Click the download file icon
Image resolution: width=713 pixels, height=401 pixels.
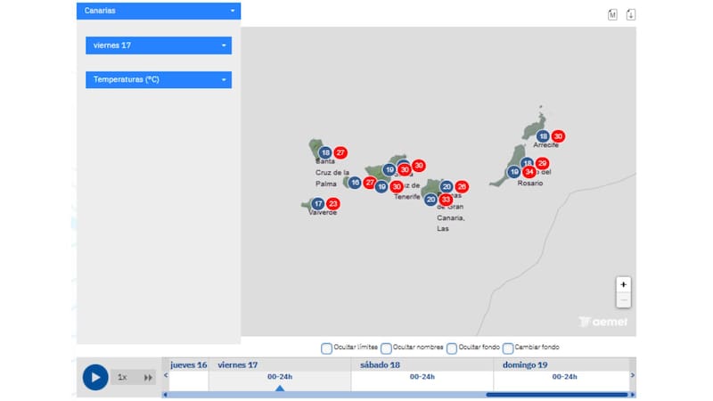click(x=631, y=14)
